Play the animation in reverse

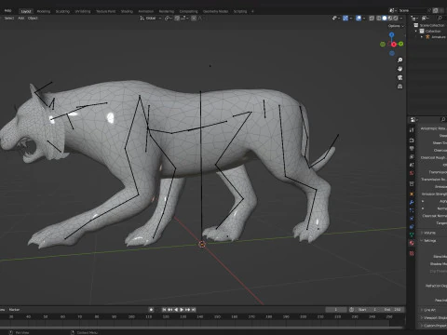[176, 310]
